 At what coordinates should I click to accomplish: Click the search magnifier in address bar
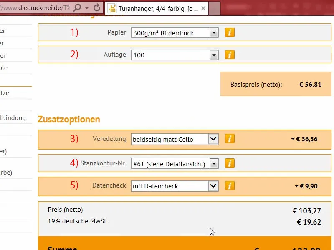77,8
